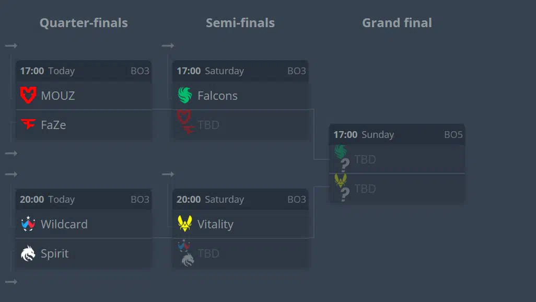Open the Spirit team name link
Viewport: 536px width, 302px height.
coord(55,253)
